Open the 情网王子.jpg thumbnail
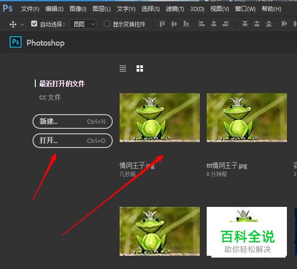This screenshot has height=269, width=297. pos(159,117)
